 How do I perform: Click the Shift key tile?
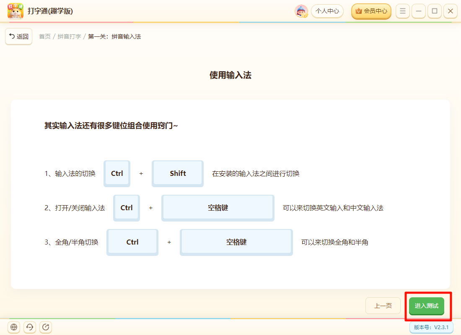(178, 174)
